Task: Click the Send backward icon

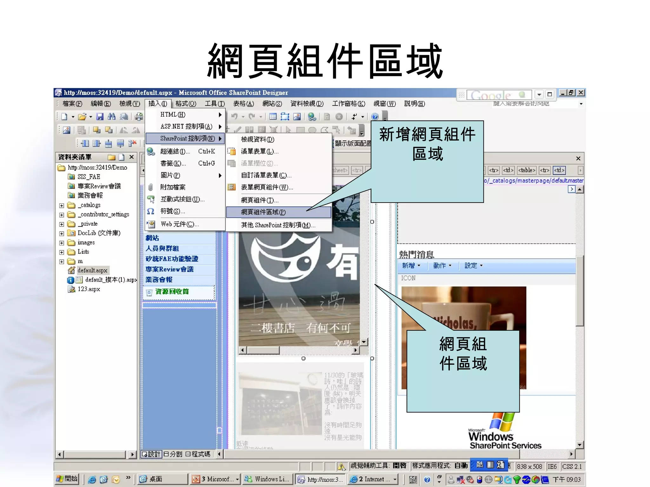Action: 109,130
